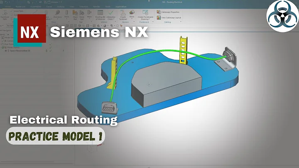
Task: Click the Part Navigator Name column header
Action: point(2,35)
